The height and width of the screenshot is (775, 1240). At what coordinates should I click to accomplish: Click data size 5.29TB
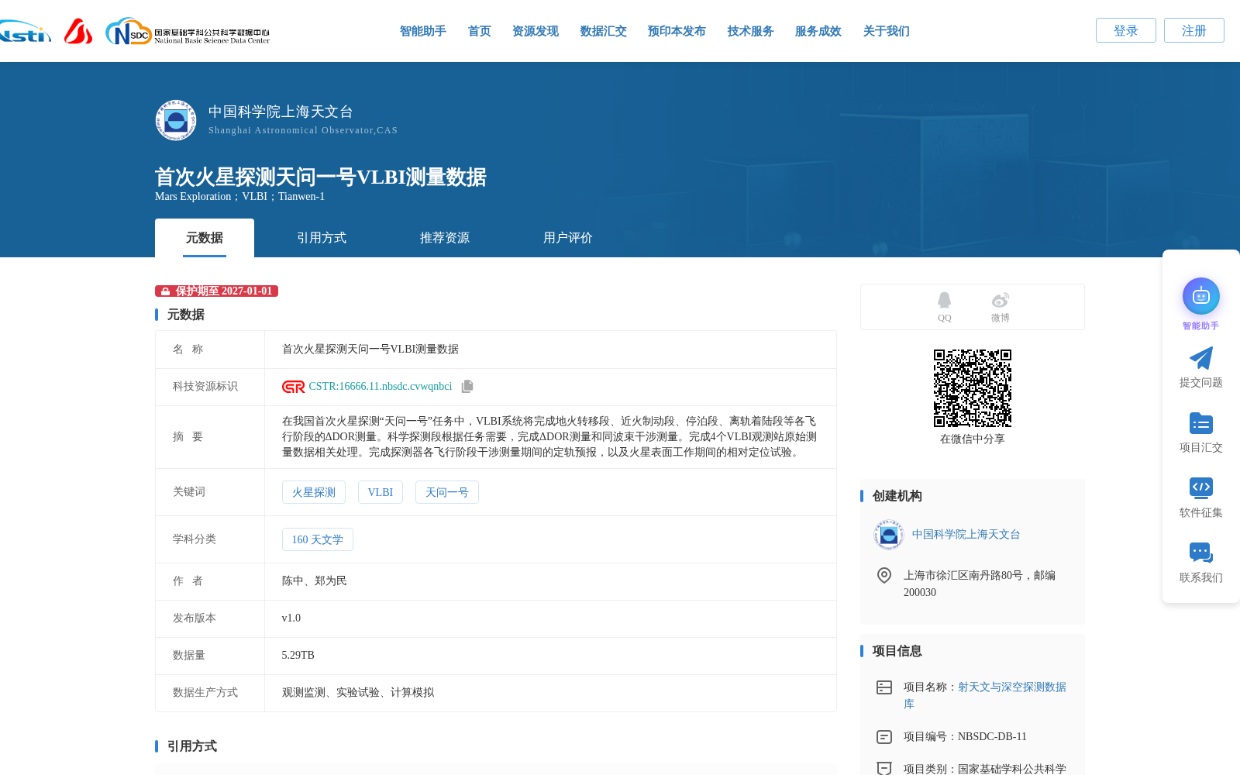(298, 656)
